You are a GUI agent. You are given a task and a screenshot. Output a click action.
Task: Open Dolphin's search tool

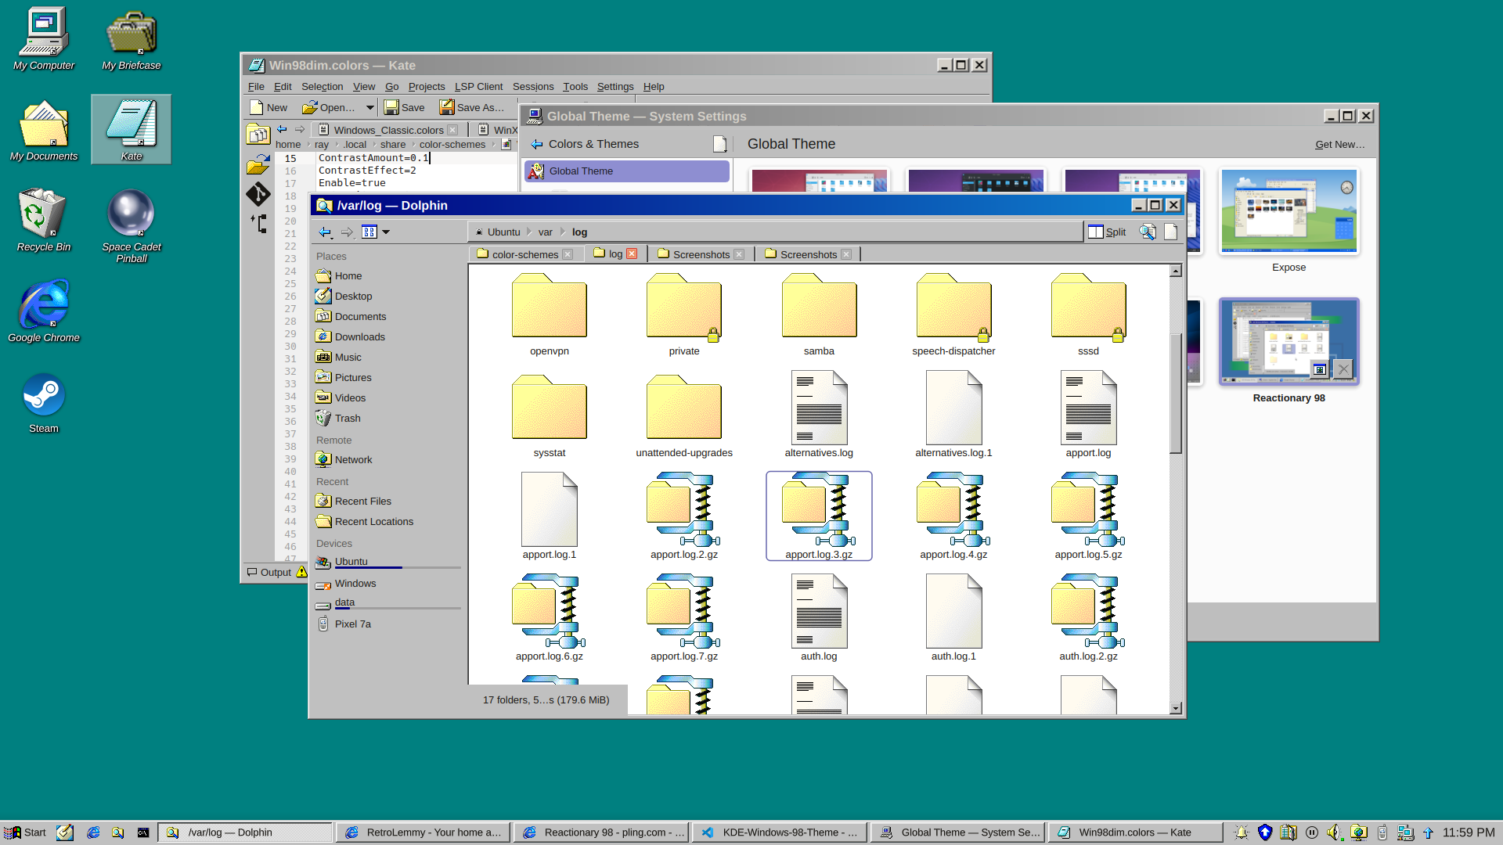pos(1148,232)
